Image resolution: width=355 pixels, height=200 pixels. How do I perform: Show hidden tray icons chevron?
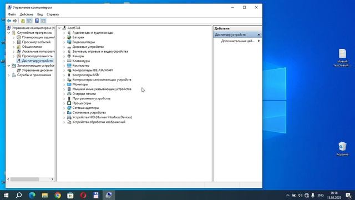(288, 195)
